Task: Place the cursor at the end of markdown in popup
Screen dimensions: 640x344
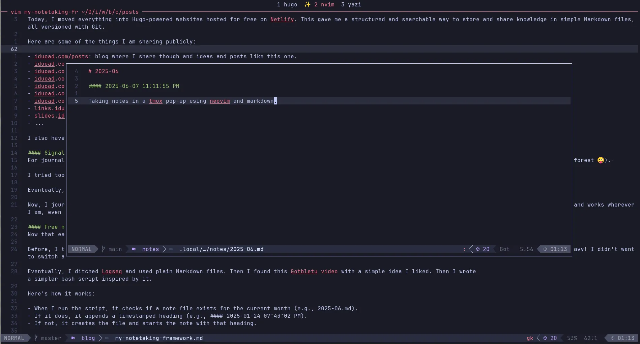Action: pyautogui.click(x=275, y=101)
